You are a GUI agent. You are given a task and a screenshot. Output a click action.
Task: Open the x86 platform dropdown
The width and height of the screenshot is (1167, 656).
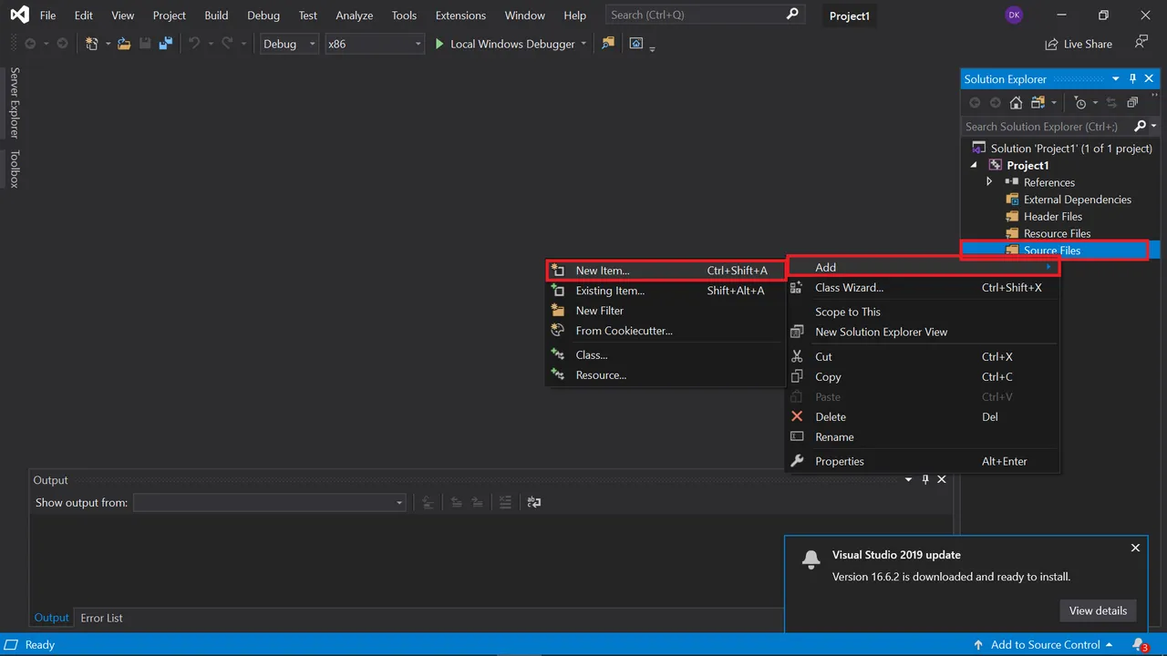tap(375, 44)
